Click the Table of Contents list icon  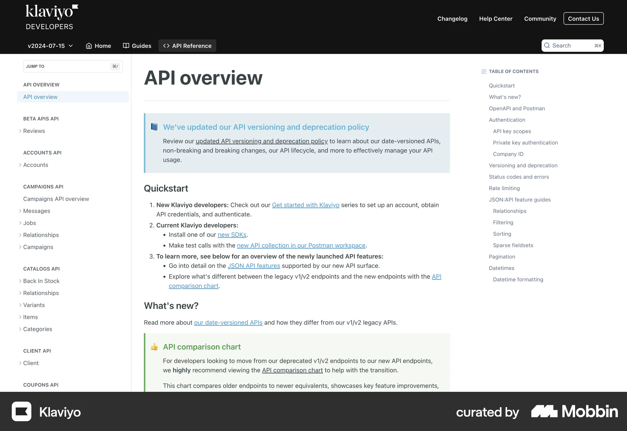click(x=484, y=72)
